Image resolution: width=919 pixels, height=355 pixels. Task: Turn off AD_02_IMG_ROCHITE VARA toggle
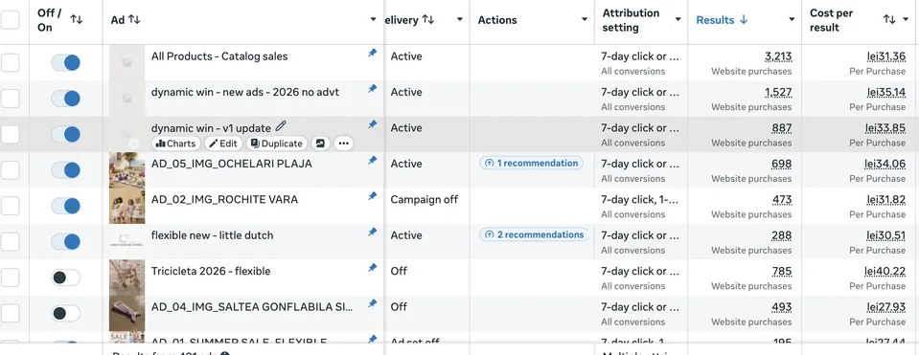[x=65, y=206]
